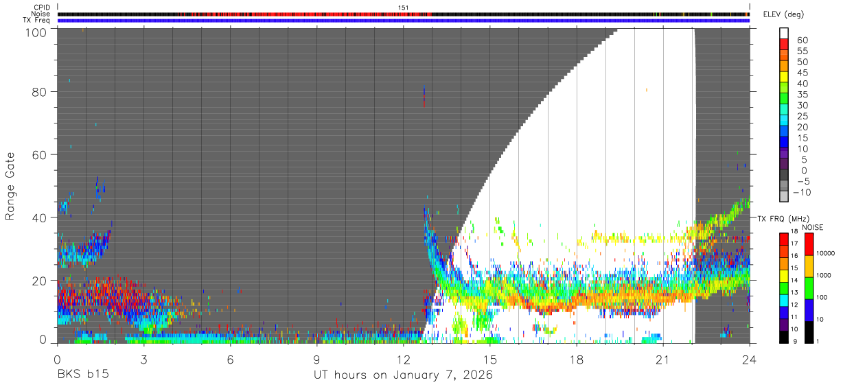843x389 pixels.
Task: Click the 60 label on the ELEV scale
Action: point(802,40)
